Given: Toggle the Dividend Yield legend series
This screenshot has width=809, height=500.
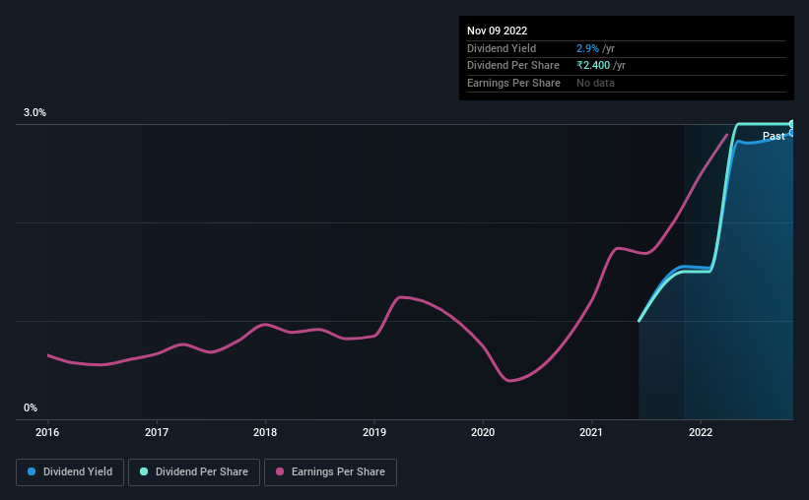Looking at the screenshot, I should pyautogui.click(x=70, y=472).
